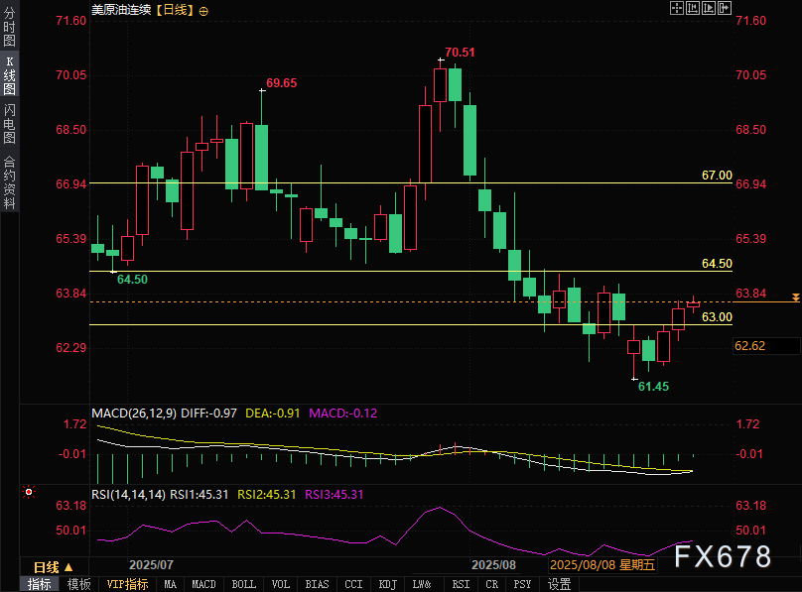
Task: Select the K线图 sidebar tab
Action: point(9,75)
